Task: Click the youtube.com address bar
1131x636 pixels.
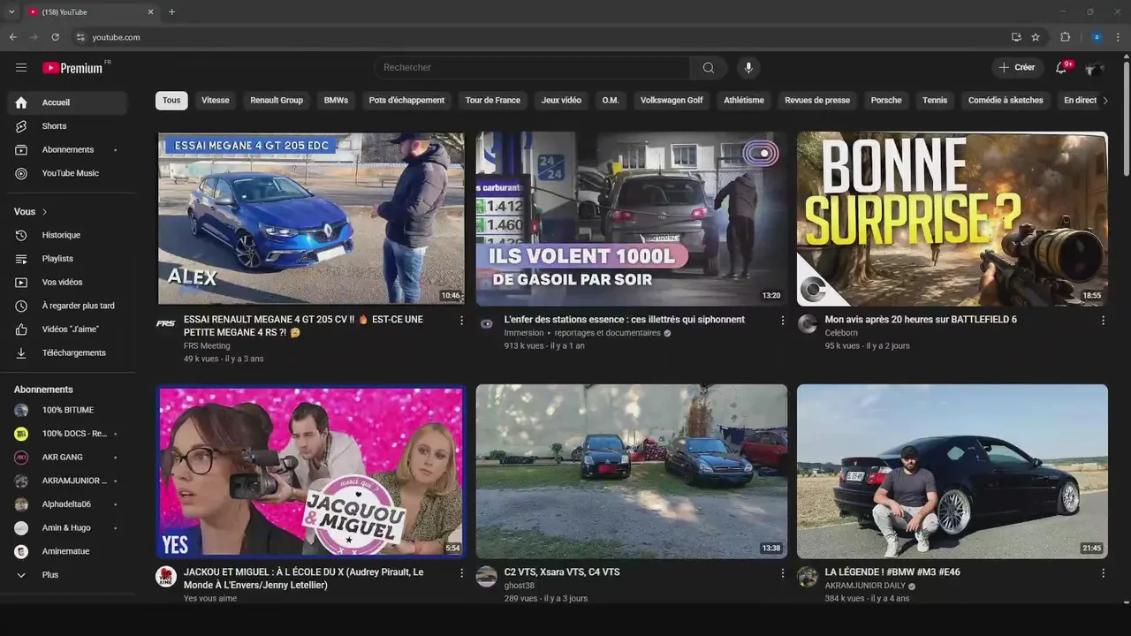Action: coord(539,37)
